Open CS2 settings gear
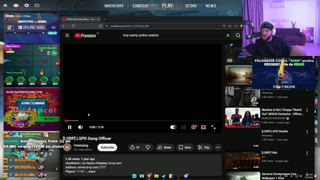The width and height of the screenshot is (320, 180). coord(26,5)
